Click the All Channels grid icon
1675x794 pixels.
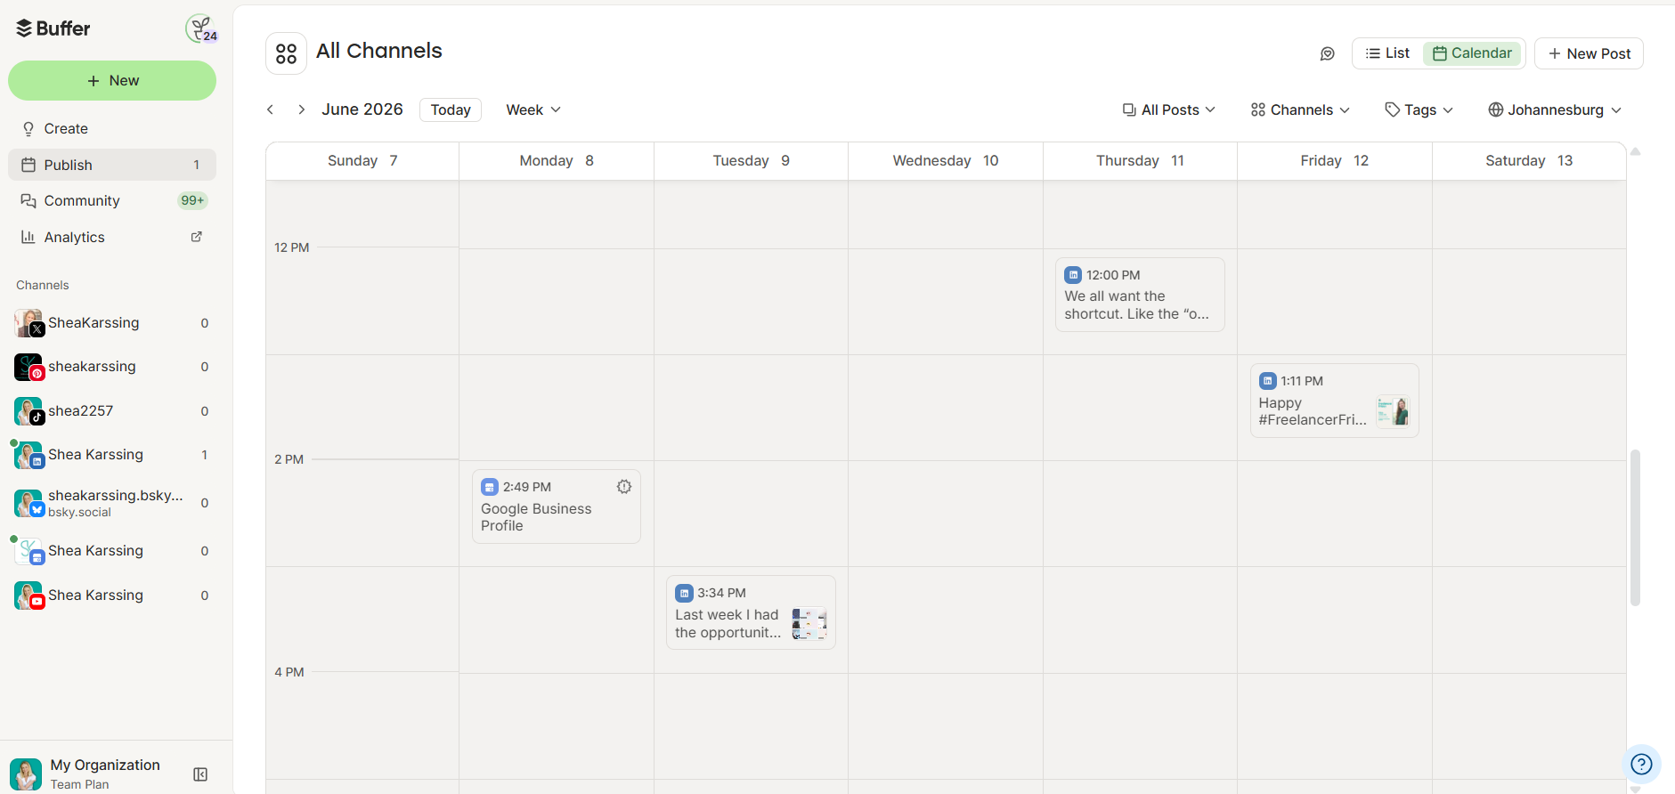tap(286, 53)
